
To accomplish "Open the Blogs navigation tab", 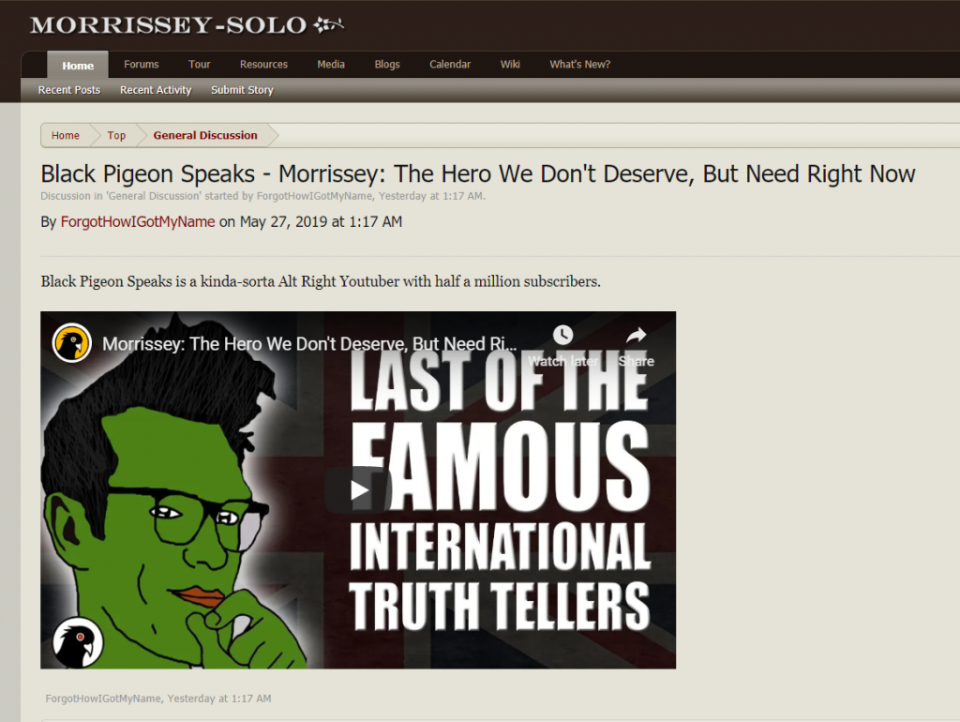I will click(x=387, y=65).
